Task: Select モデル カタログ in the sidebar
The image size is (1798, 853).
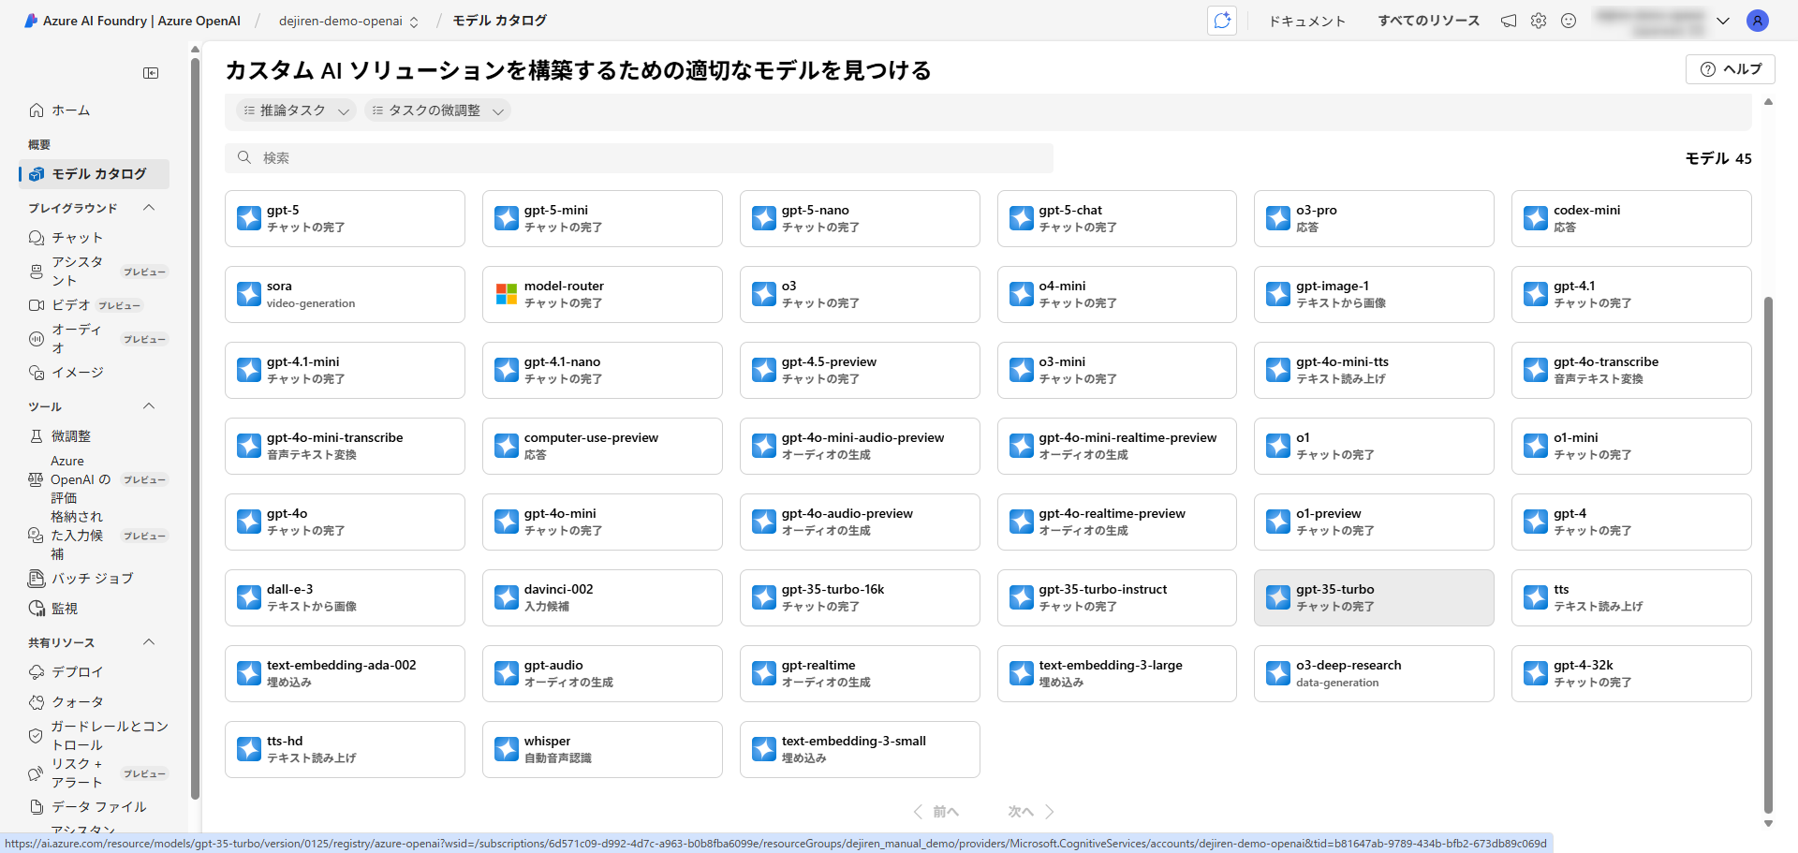Action: click(x=94, y=174)
